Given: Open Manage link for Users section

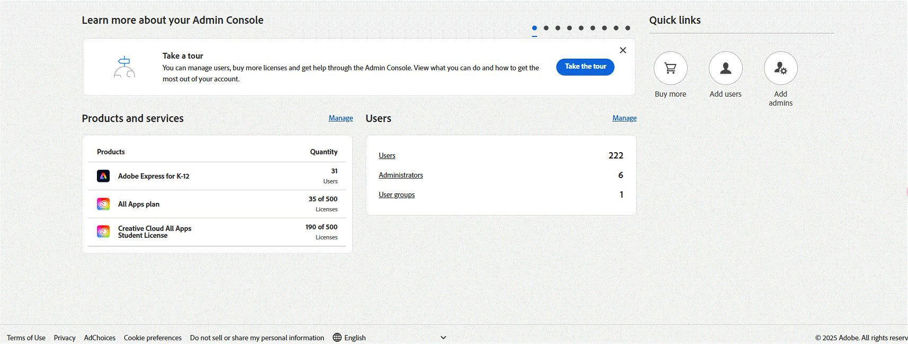Looking at the screenshot, I should (x=625, y=118).
